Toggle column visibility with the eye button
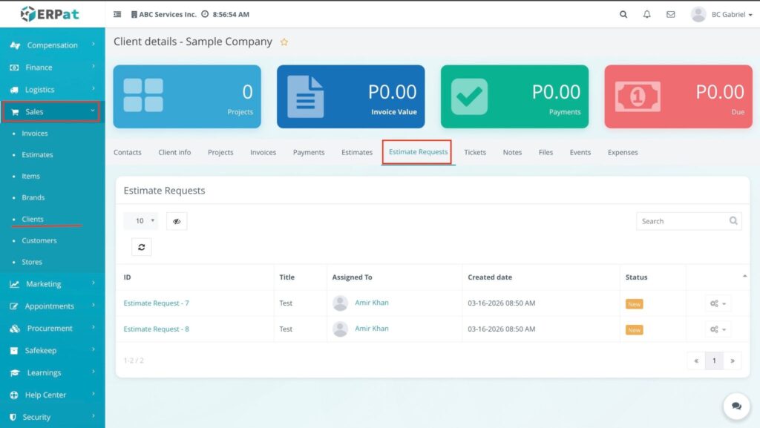 pyautogui.click(x=177, y=221)
